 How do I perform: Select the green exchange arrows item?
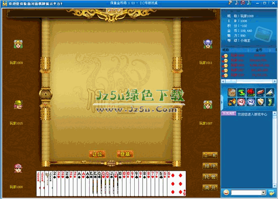pyautogui.click(x=242, y=92)
